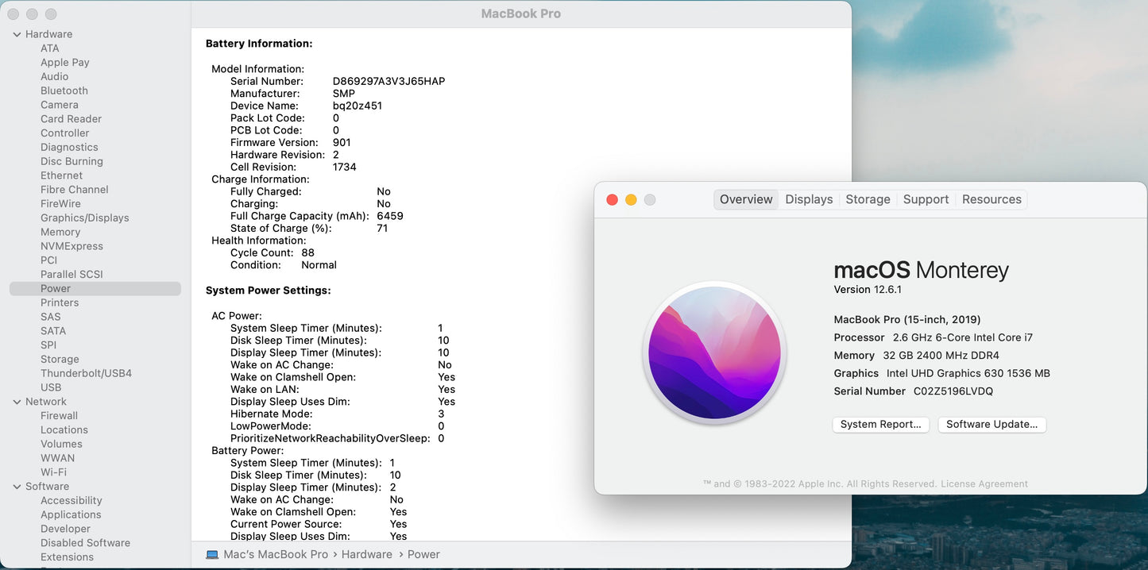View the Thunderbolt/USB4 report
The height and width of the screenshot is (570, 1148).
coord(87,373)
